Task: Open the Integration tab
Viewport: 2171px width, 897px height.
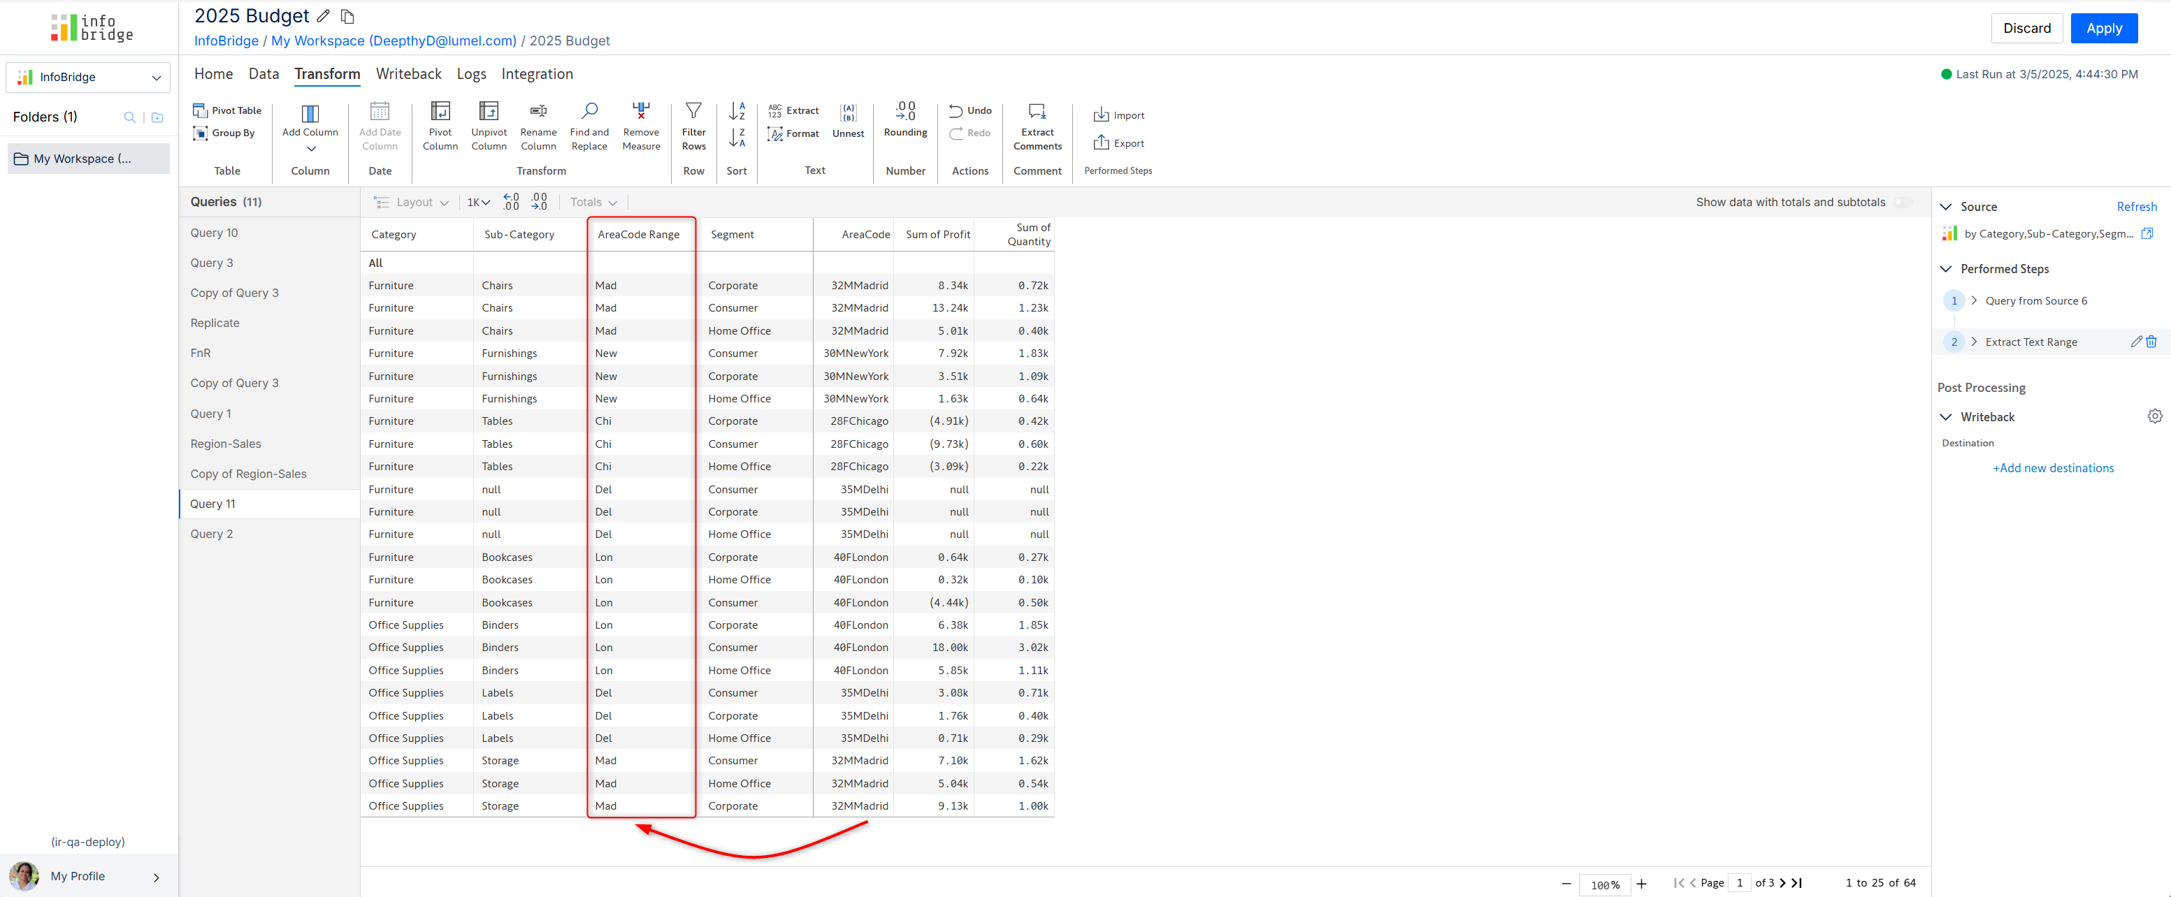Action: coord(536,74)
